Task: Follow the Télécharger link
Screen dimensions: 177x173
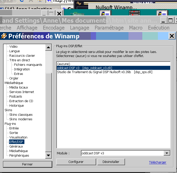Action: click(158, 162)
